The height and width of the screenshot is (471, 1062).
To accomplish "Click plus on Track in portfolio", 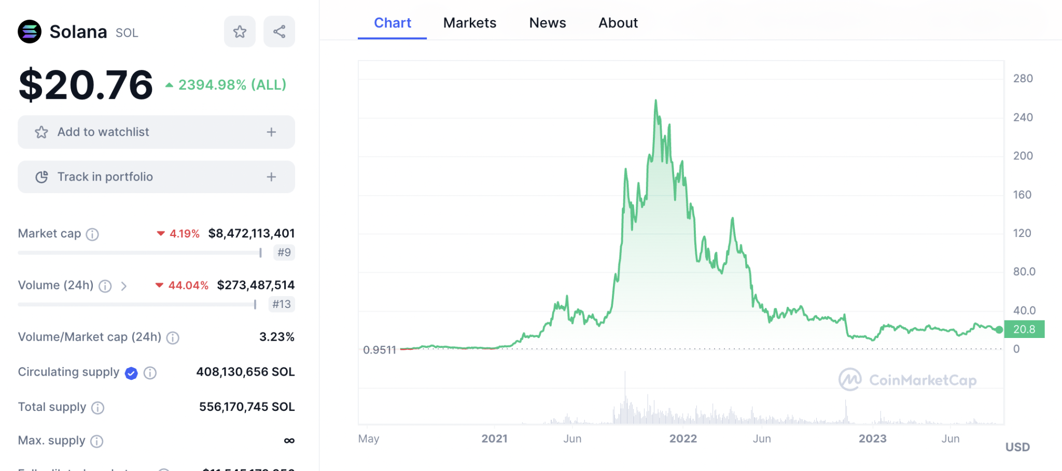I will tap(271, 177).
